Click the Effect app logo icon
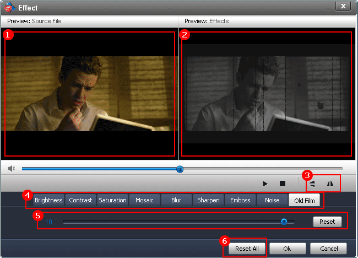This screenshot has width=358, height=258. tap(9, 8)
